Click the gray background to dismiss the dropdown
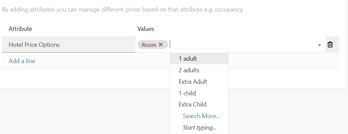The image size is (348, 134). point(84,111)
